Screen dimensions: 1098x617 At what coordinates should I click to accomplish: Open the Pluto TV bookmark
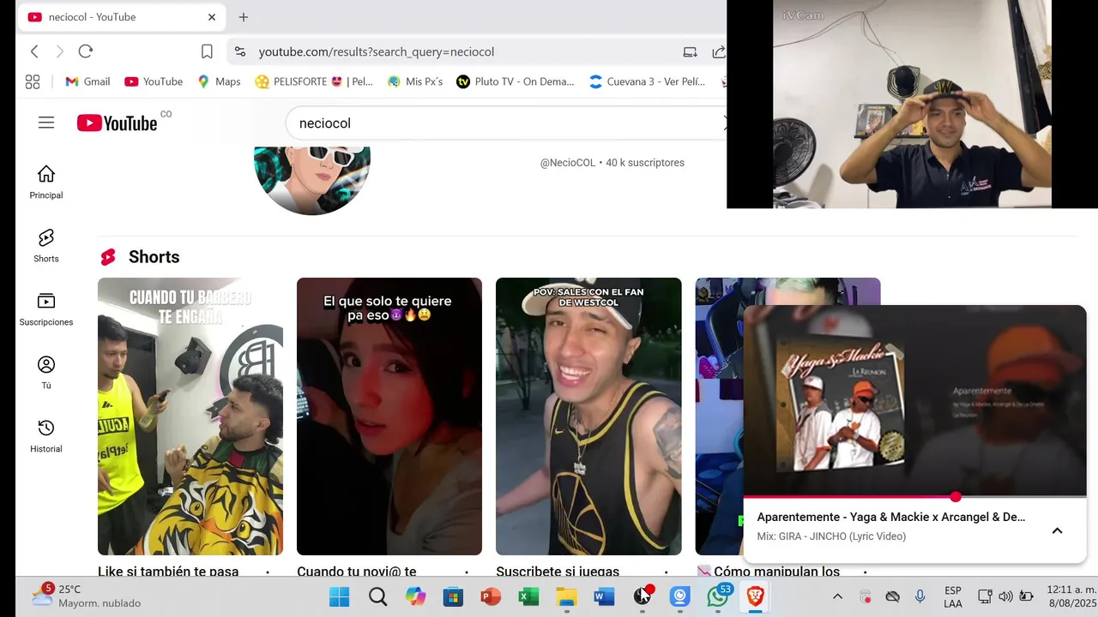(x=516, y=81)
